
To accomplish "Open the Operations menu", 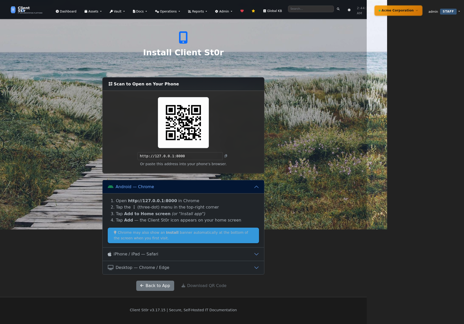I will tap(167, 11).
